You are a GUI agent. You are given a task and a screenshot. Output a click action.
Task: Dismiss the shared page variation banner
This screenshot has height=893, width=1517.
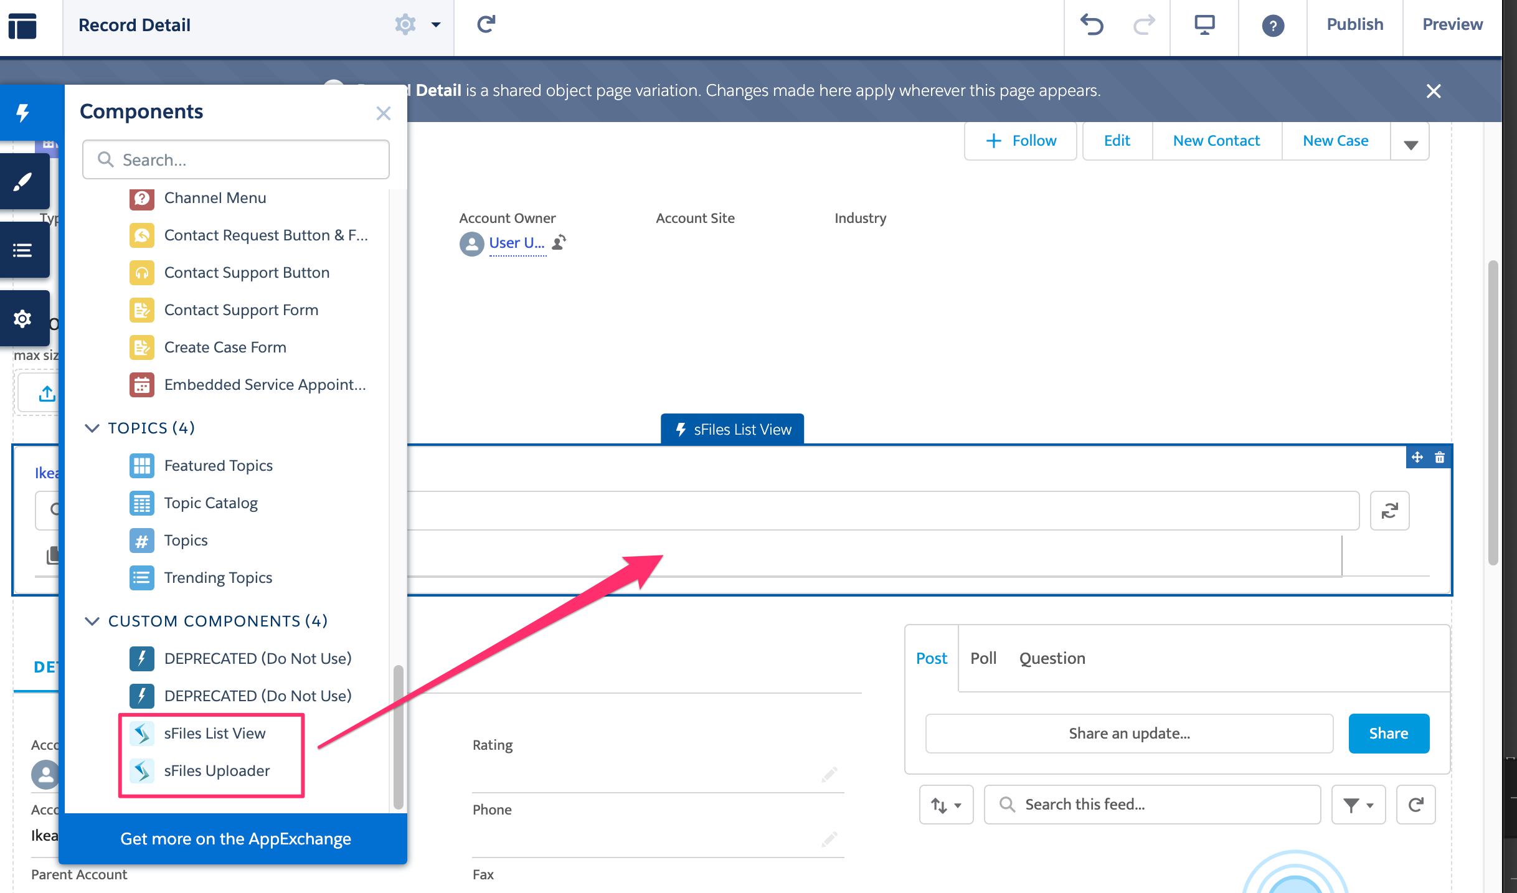[x=1434, y=91]
